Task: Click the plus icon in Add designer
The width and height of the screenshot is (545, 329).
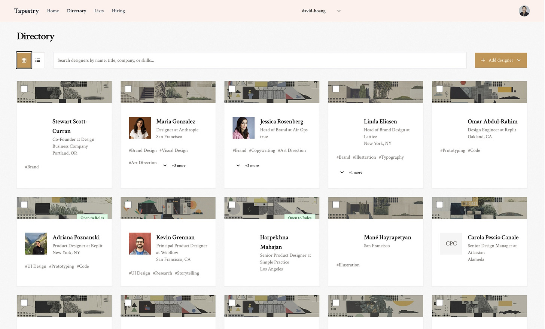Action: coord(483,60)
